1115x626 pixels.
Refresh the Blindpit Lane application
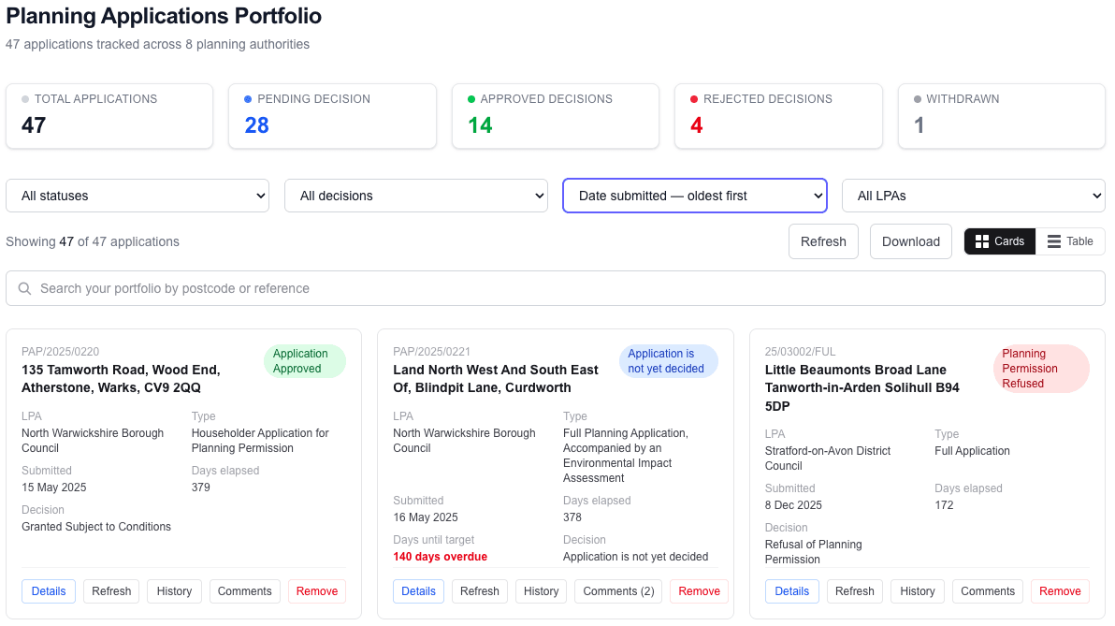(479, 591)
